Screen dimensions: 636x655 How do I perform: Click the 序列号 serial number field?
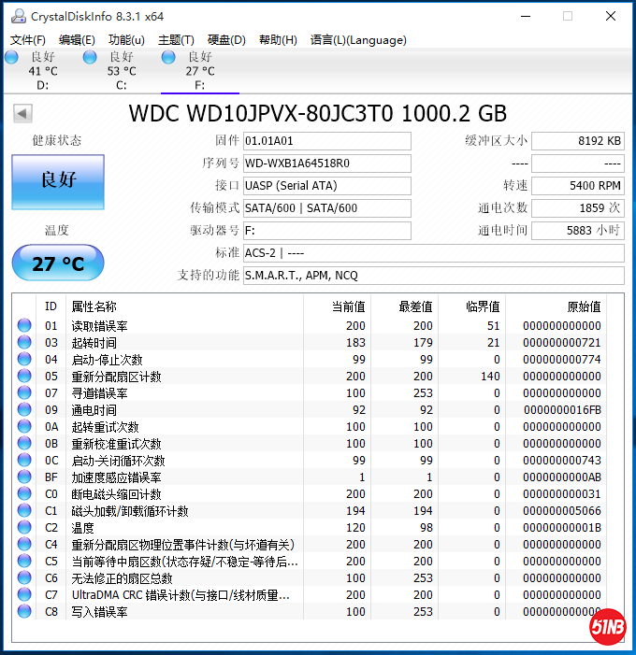click(326, 164)
